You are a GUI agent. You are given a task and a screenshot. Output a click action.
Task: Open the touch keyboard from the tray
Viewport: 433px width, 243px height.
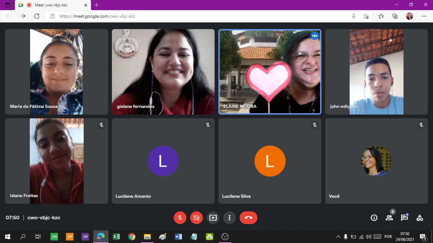(378, 237)
